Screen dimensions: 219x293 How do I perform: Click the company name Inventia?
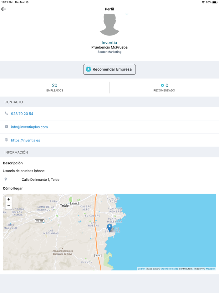tap(109, 43)
